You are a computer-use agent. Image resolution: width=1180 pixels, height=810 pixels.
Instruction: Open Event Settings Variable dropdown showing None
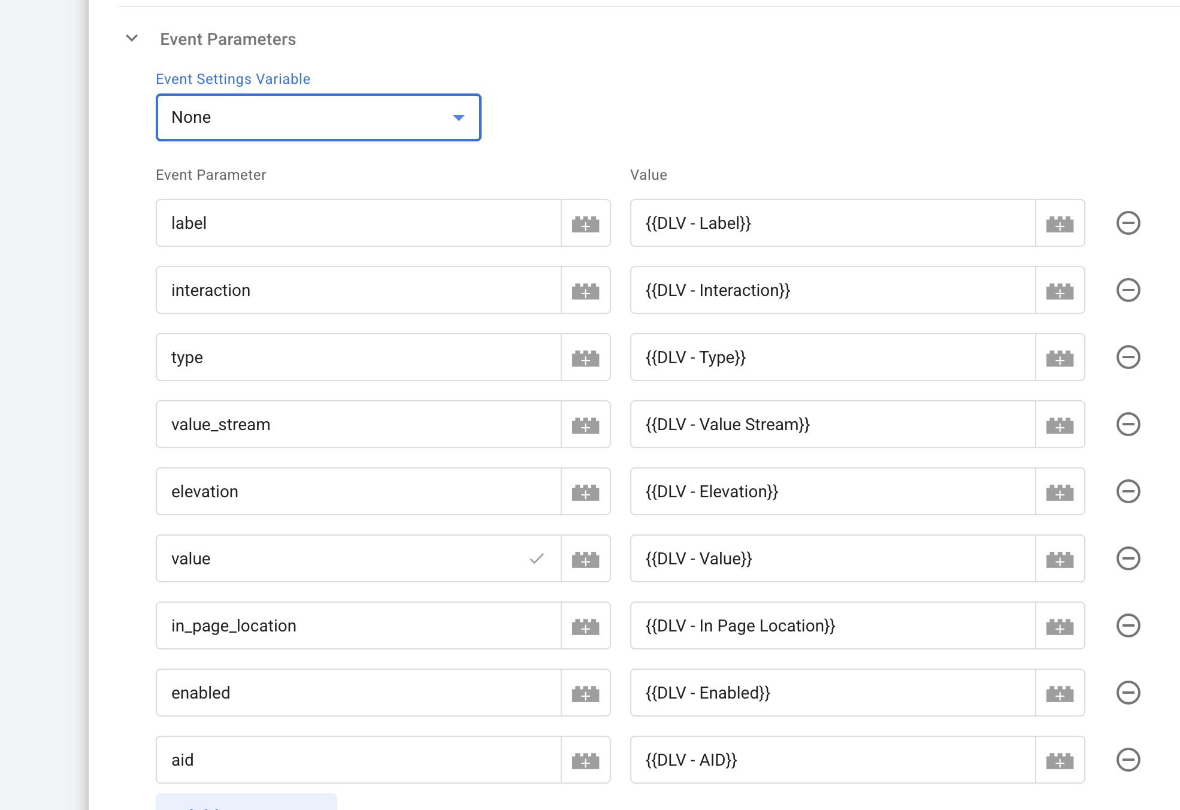(318, 117)
